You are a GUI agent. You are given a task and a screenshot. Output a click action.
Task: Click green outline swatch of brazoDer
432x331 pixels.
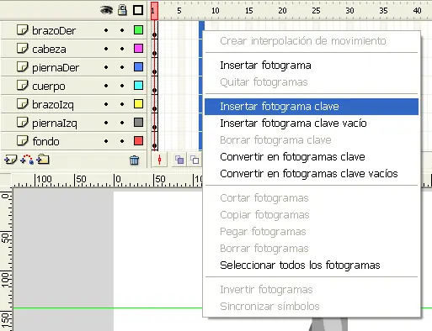coord(138,30)
